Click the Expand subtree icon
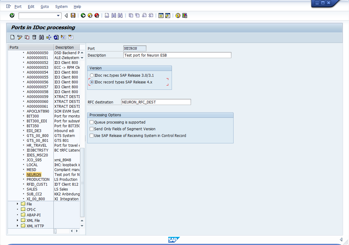 (x=63, y=37)
